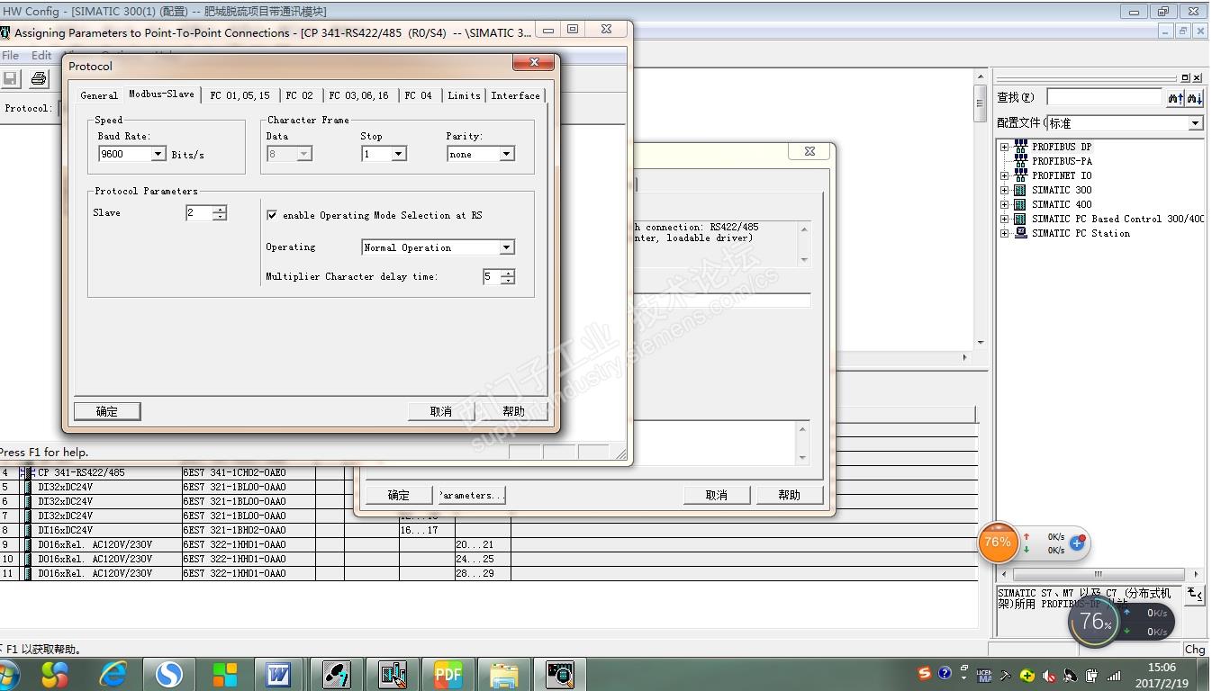
Task: Open the catalog profile dropdown showing 标准
Action: (1196, 123)
